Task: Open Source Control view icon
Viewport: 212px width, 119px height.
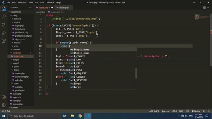Action: tap(4, 24)
